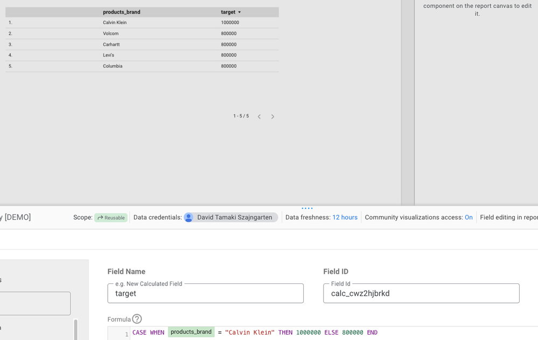The height and width of the screenshot is (340, 538).
Task: Select the products_brand chip in the formula
Action: click(x=191, y=332)
